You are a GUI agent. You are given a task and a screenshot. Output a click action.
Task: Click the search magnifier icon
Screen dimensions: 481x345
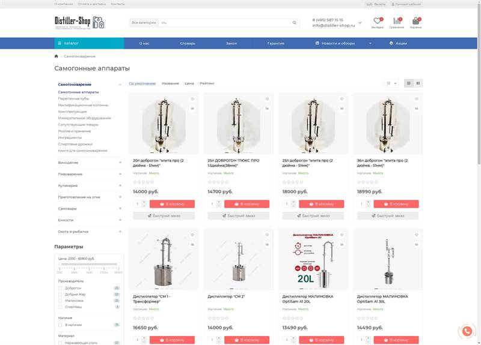coord(295,23)
